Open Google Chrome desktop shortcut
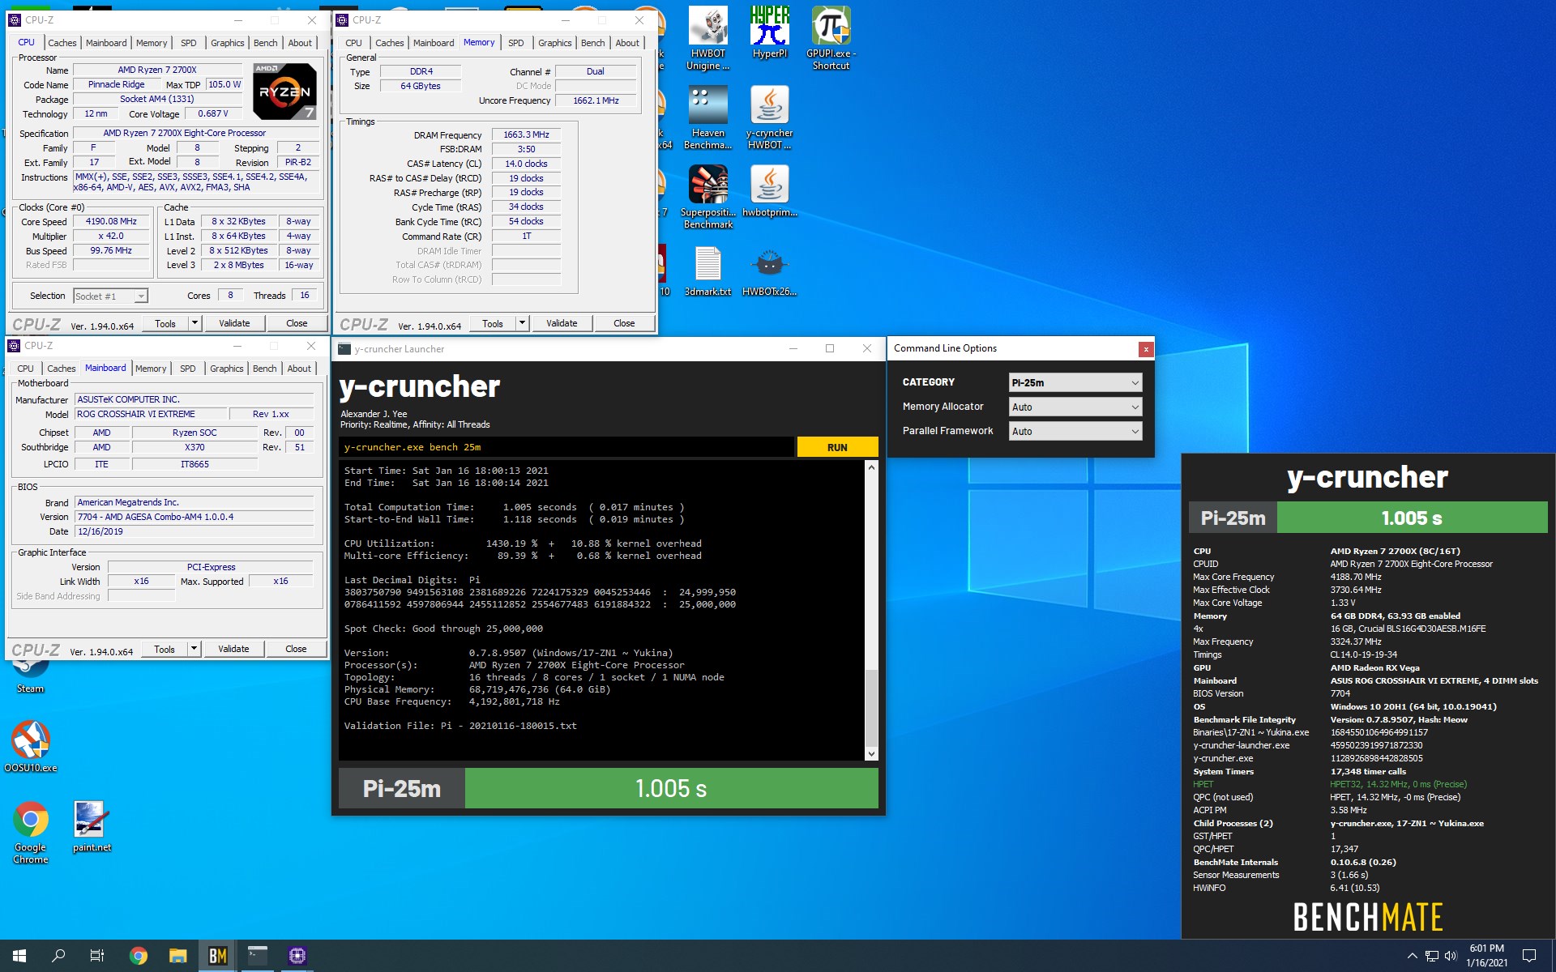The width and height of the screenshot is (1556, 972). coord(31,832)
